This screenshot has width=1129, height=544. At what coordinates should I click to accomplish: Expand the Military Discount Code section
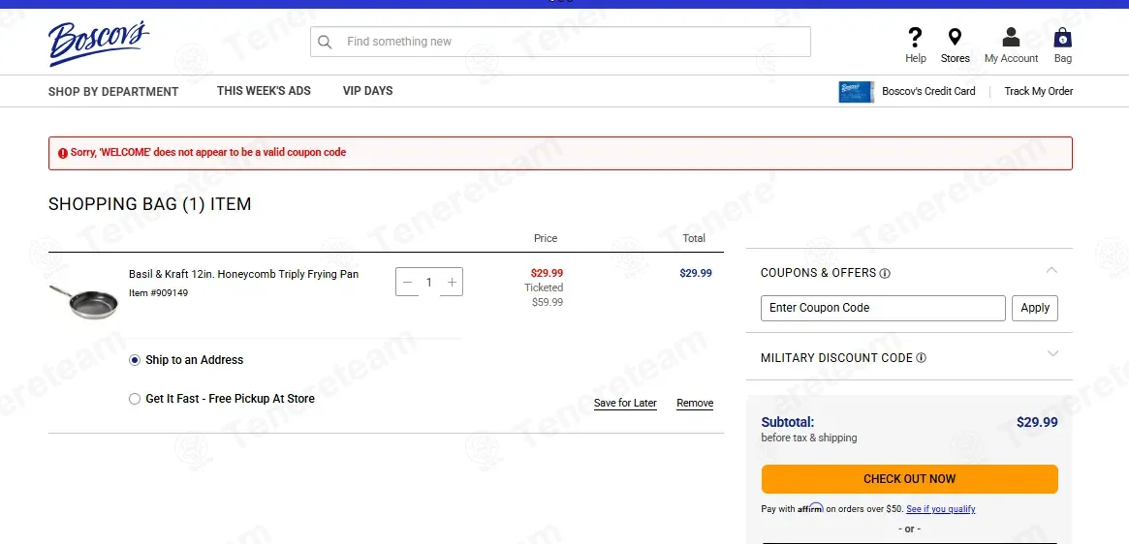click(x=1052, y=353)
